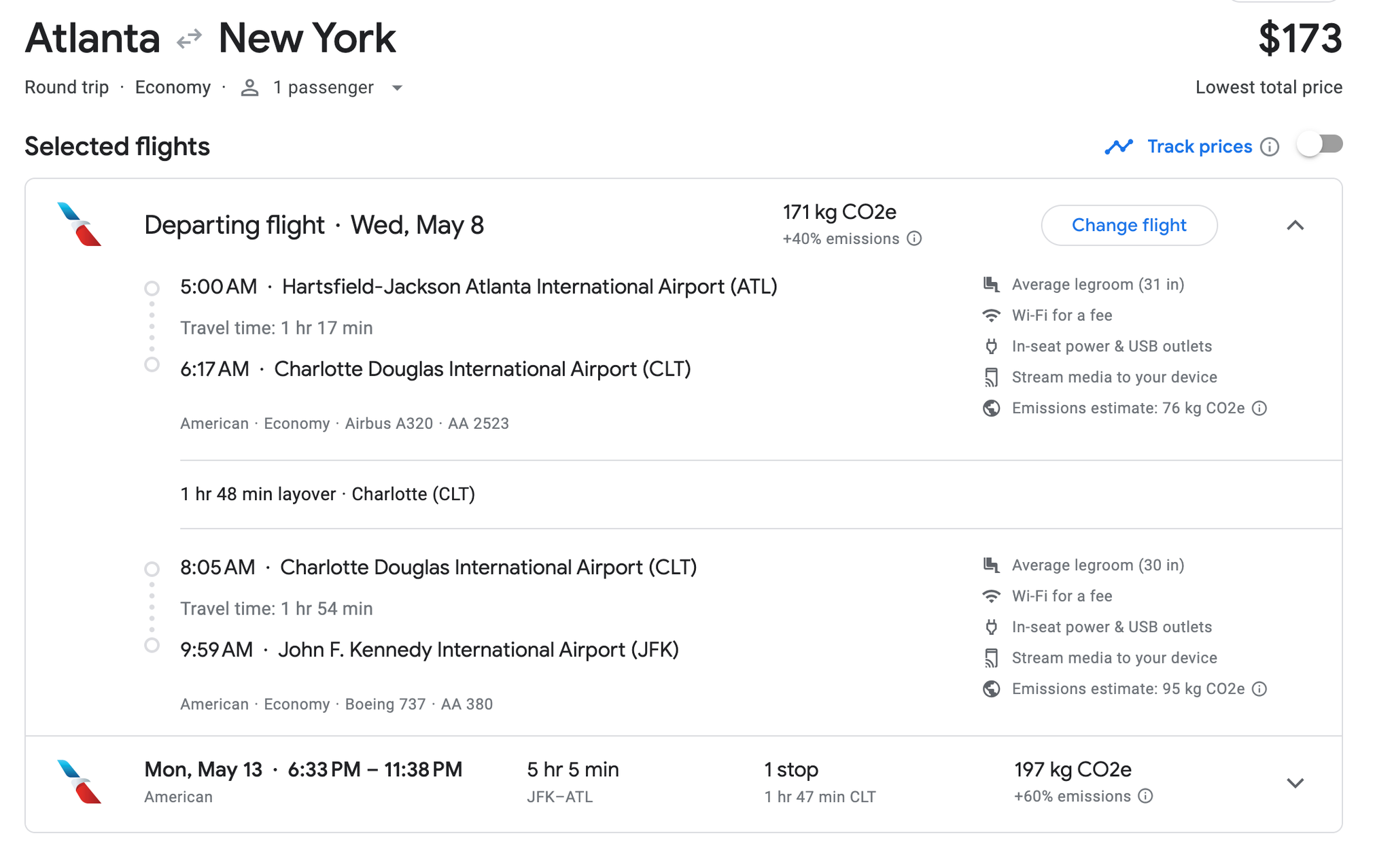Click the info icon beside 76 kg CO2e estimate

(1260, 408)
